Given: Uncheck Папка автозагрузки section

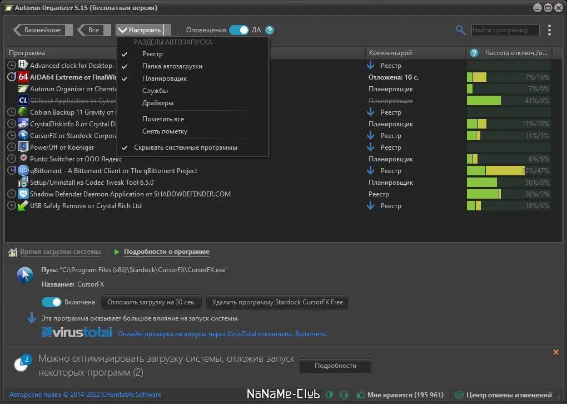Looking at the screenshot, I should [x=193, y=66].
